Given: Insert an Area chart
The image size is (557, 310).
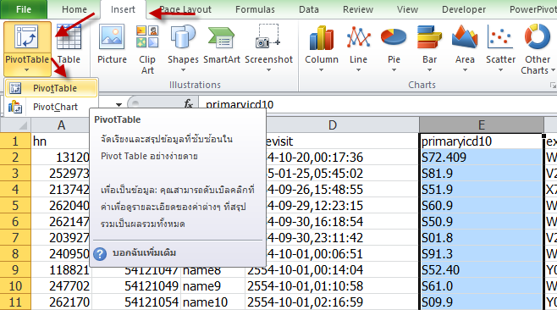Looking at the screenshot, I should click(465, 36).
